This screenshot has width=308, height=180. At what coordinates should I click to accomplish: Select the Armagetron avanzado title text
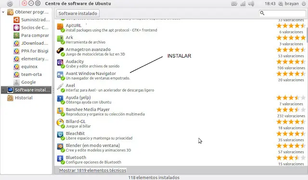[x=88, y=49]
